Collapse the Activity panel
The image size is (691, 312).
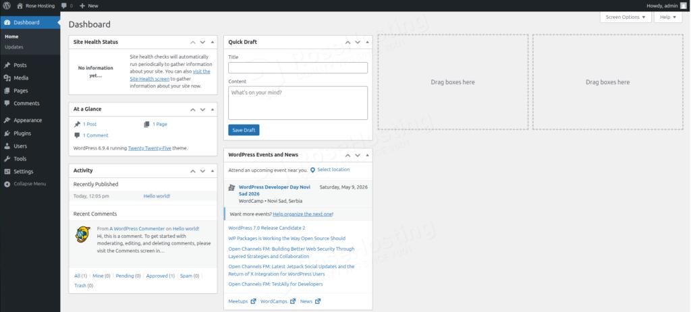(213, 170)
